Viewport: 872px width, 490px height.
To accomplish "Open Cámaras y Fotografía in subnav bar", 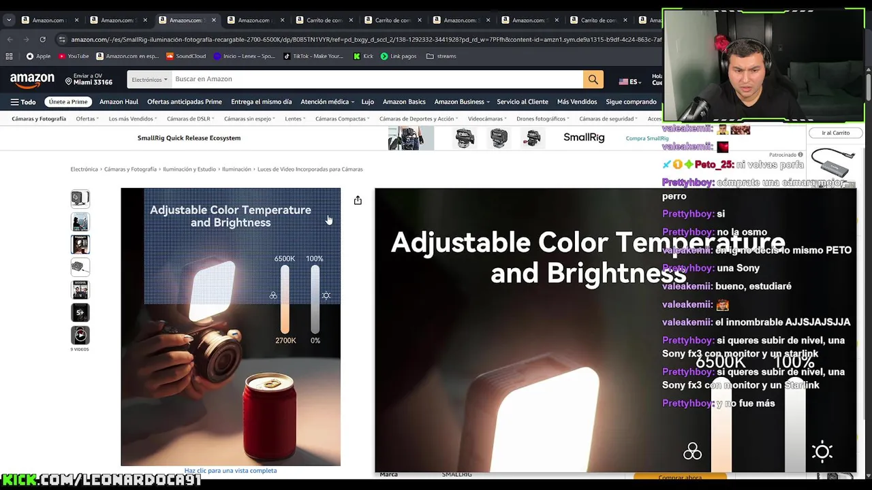I will (x=39, y=118).
